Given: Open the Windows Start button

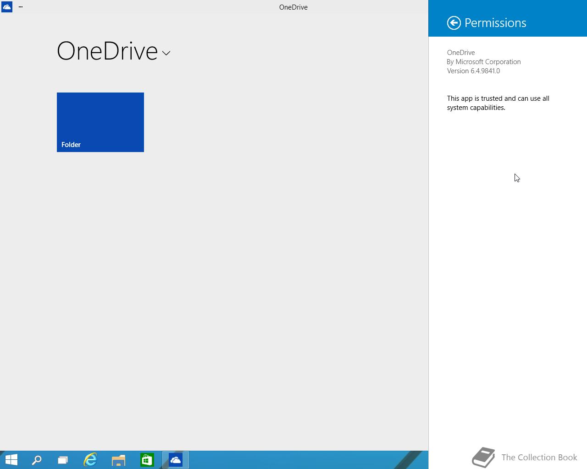Looking at the screenshot, I should [11, 460].
